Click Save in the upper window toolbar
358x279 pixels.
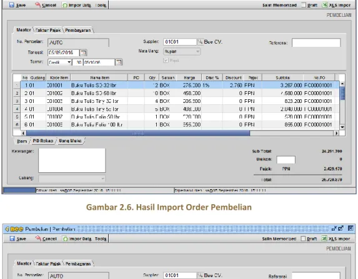17,5
